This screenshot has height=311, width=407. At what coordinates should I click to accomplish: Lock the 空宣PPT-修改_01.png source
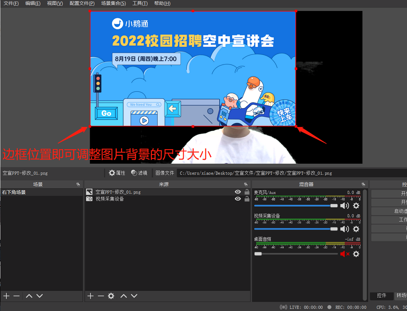pos(247,192)
